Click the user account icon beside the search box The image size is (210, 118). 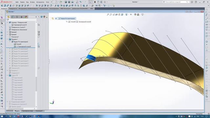click(192, 2)
